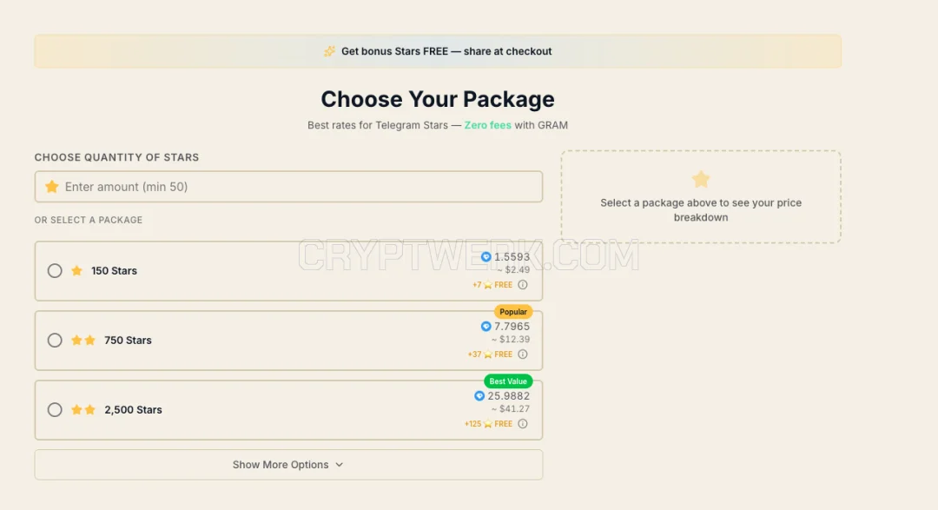
Task: Click the GRAM coin icon beside 1.5593
Action: (x=486, y=257)
